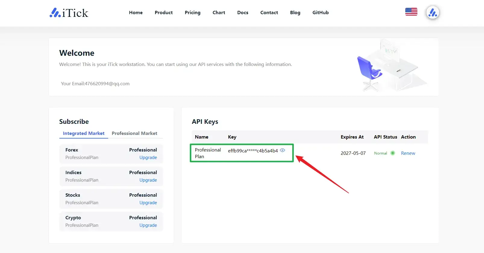Select the Stocks subscription row title
The width and height of the screenshot is (484, 253).
[73, 195]
